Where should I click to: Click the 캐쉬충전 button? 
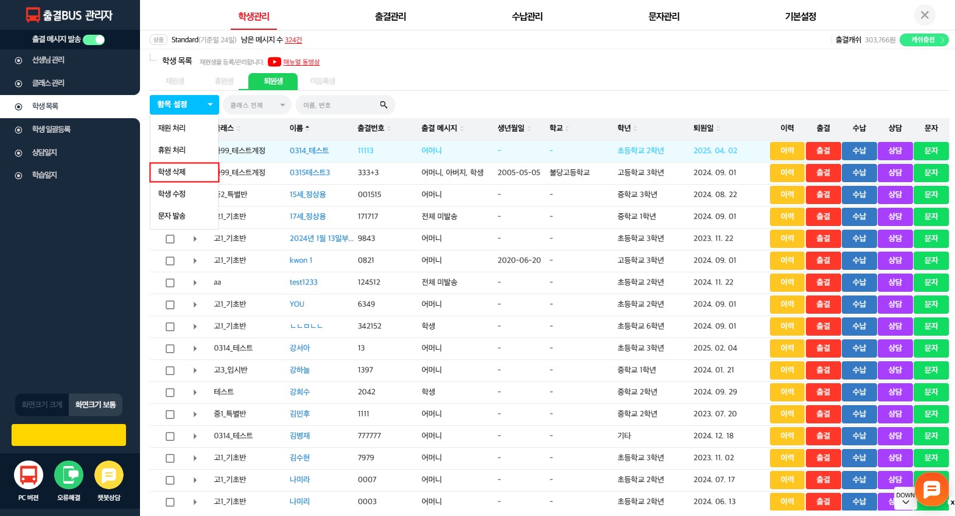[x=923, y=40]
